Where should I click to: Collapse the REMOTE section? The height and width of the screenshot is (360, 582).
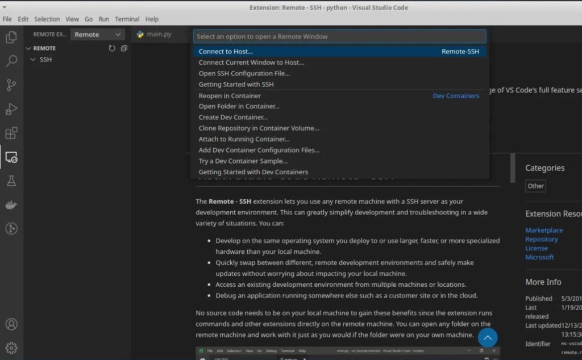[28, 48]
